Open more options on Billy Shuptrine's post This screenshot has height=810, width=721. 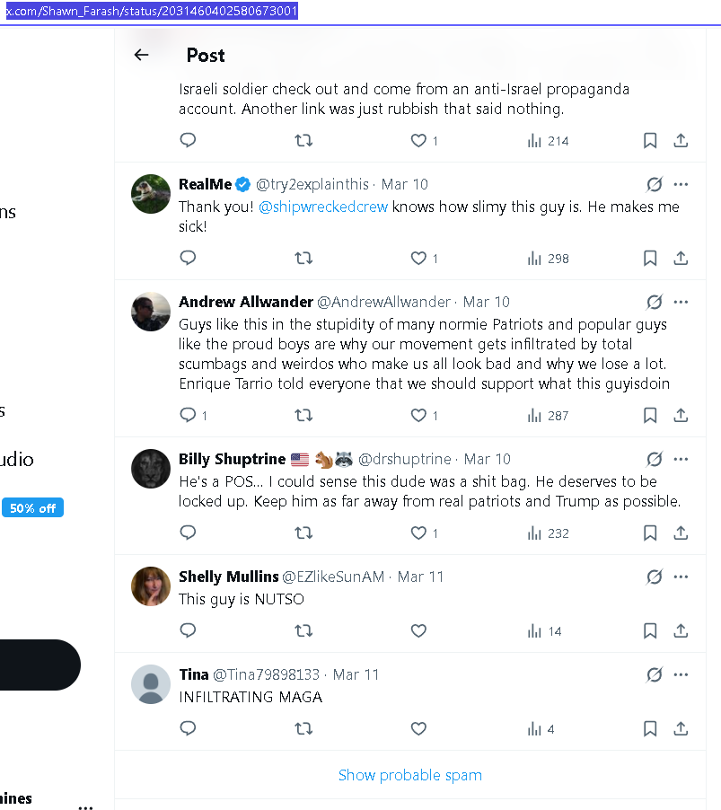coord(681,459)
